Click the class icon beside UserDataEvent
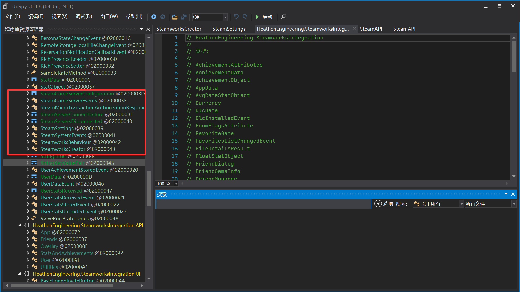The width and height of the screenshot is (520, 292). pyautogui.click(x=34, y=184)
